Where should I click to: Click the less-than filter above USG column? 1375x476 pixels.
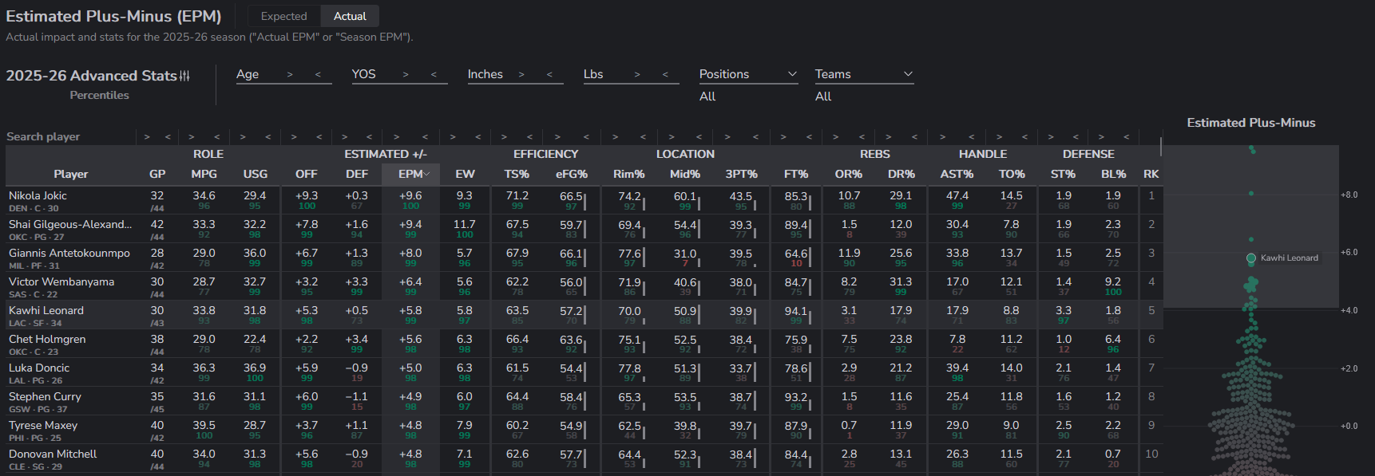pyautogui.click(x=267, y=137)
